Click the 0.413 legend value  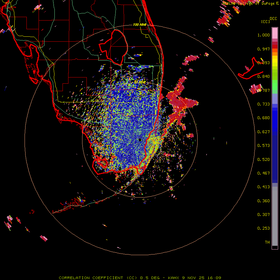click(x=264, y=187)
